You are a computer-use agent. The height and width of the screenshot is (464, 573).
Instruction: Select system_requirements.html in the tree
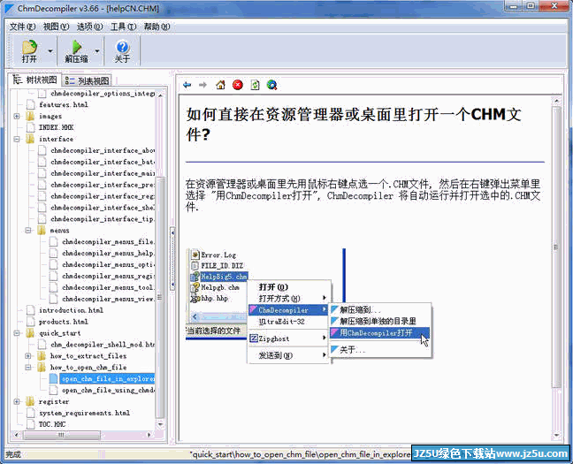(84, 413)
